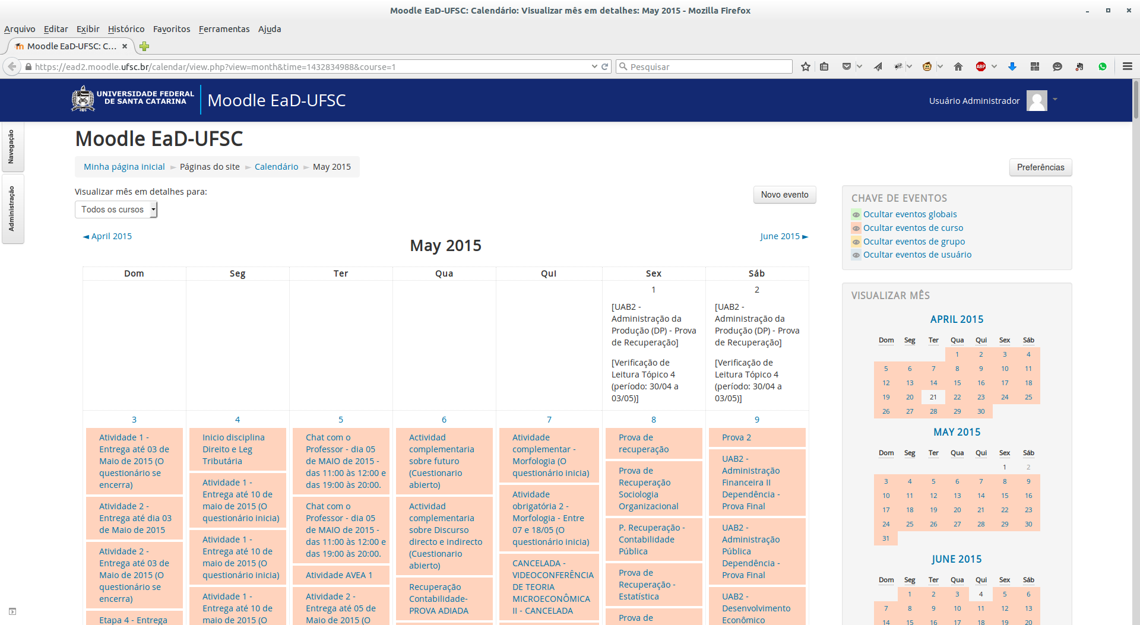Viewport: 1140px width, 625px height.
Task: Toggle eye icon for global events
Action: coord(856,215)
